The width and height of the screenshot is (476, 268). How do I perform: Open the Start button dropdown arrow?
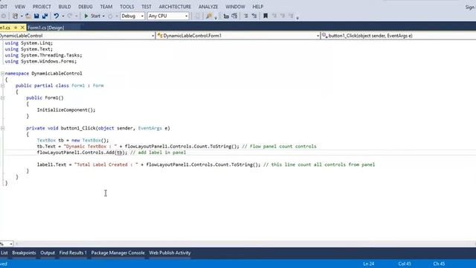(x=103, y=16)
